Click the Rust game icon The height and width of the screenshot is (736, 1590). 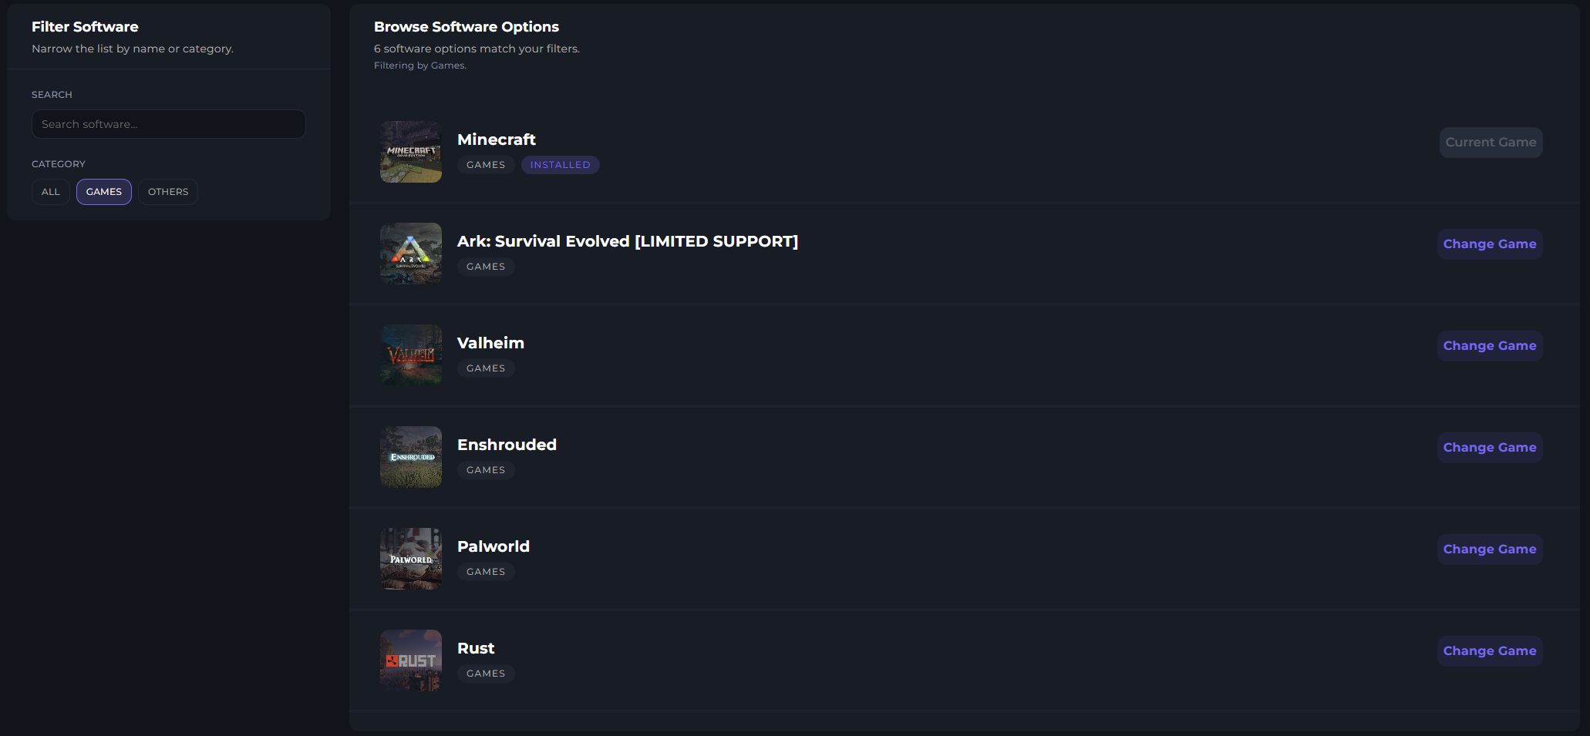(x=411, y=660)
